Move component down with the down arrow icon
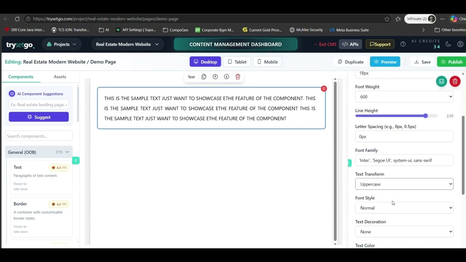The height and width of the screenshot is (262, 466). (x=226, y=77)
